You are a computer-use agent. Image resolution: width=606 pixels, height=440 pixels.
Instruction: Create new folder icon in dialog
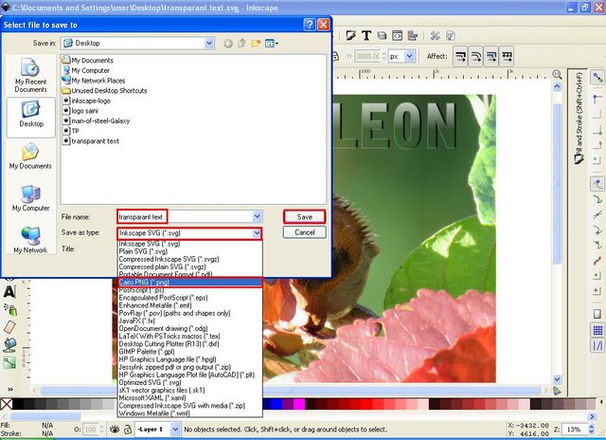[256, 44]
